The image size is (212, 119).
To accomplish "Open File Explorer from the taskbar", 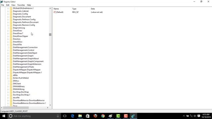I will [x=80, y=116].
